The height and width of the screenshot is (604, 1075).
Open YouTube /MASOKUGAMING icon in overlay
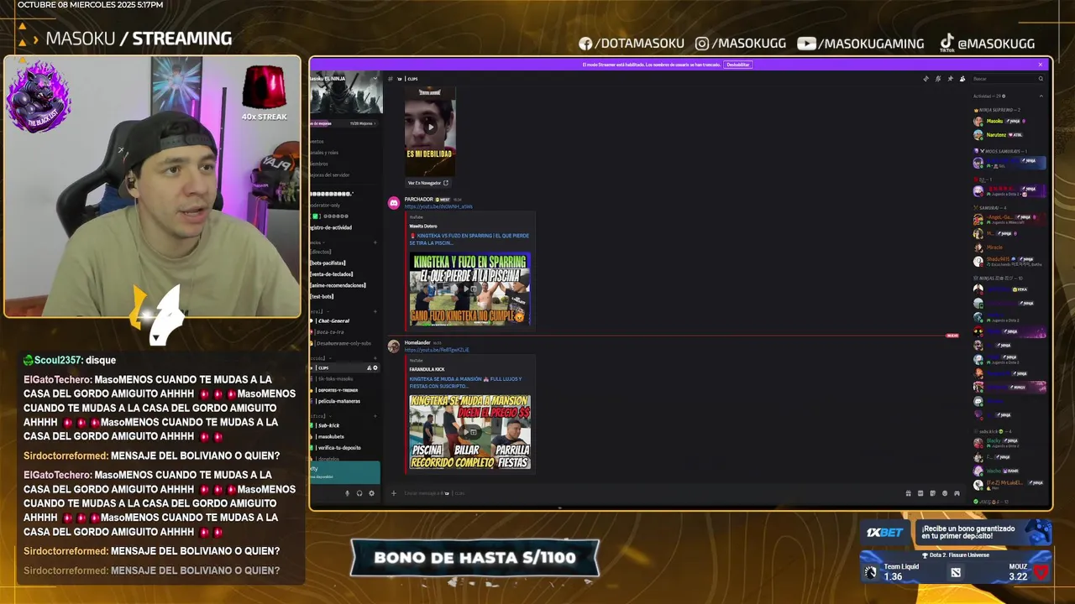[807, 44]
